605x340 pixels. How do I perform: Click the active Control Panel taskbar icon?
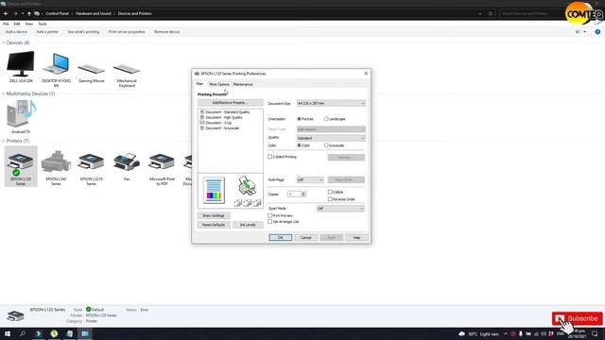(85, 333)
